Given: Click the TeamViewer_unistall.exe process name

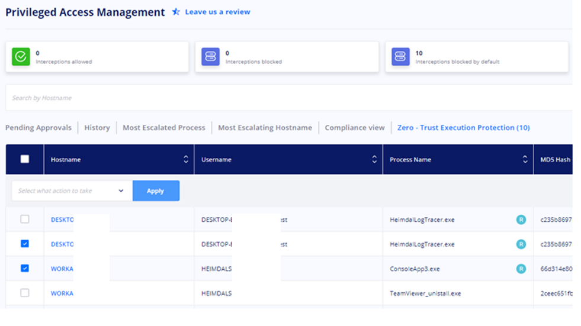Looking at the screenshot, I should pos(425,293).
